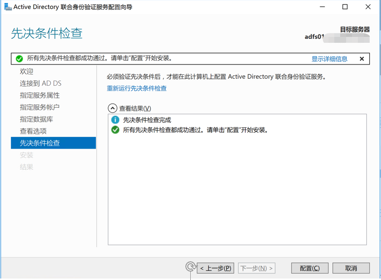Click green success check icon in notification banner
381x280 pixels.
coord(19,59)
